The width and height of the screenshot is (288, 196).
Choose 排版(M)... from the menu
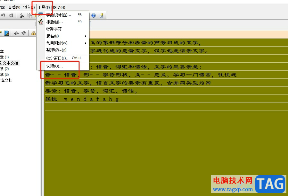tap(63, 22)
